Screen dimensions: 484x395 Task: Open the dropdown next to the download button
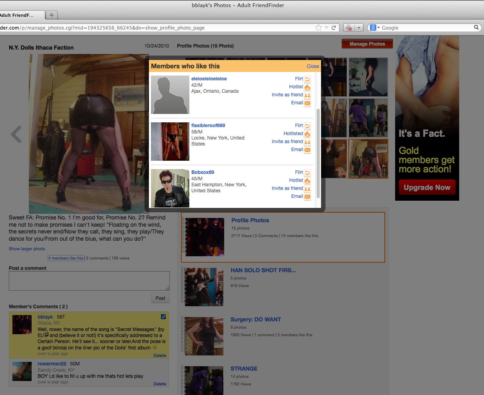pos(358,28)
